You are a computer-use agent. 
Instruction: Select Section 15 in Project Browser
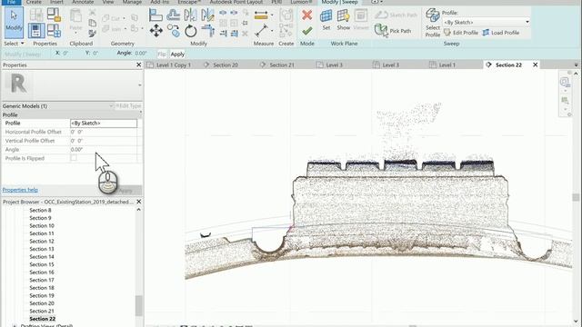click(42, 264)
